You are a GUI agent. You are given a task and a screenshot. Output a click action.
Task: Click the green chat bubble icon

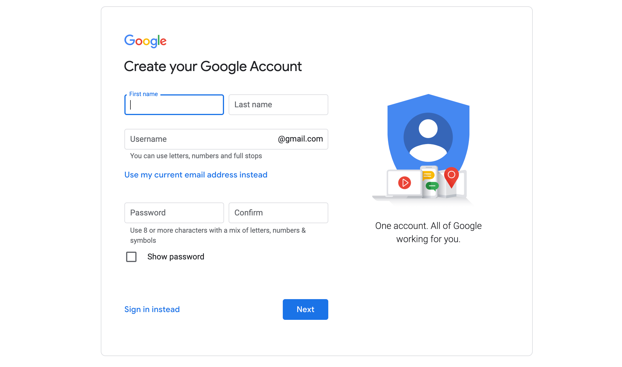[432, 186]
